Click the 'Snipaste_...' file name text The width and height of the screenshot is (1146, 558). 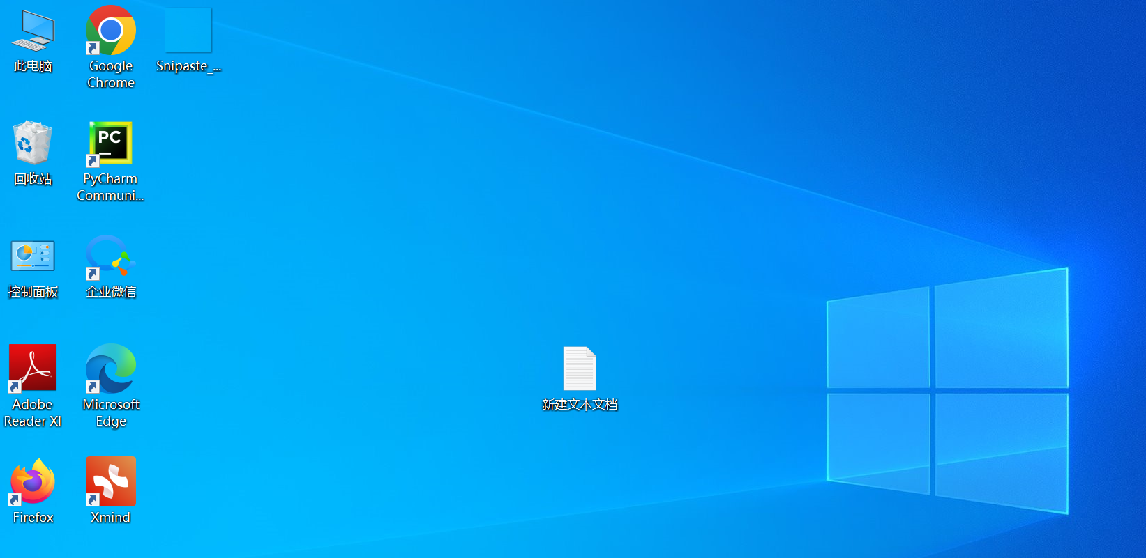pyautogui.click(x=188, y=65)
